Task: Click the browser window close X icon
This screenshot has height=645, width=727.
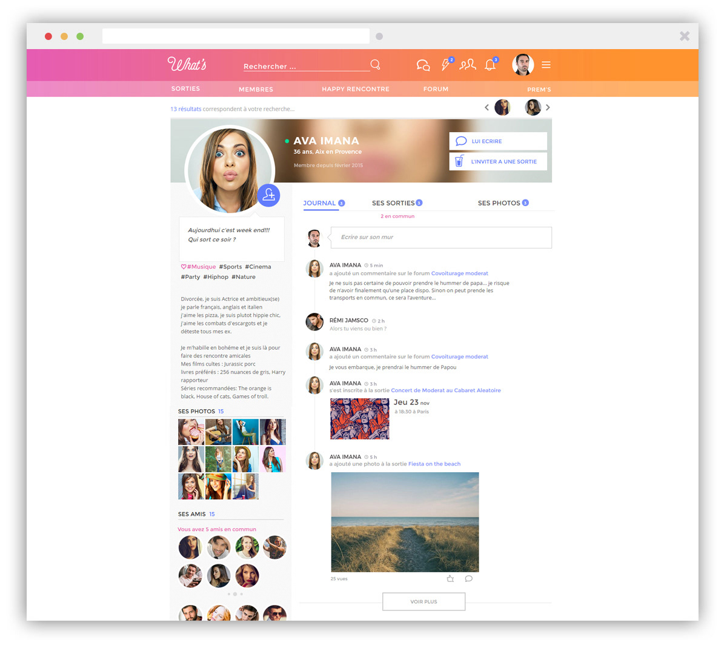Action: pyautogui.click(x=685, y=36)
